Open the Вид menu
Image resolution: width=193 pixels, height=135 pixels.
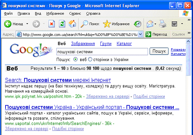(x=38, y=13)
